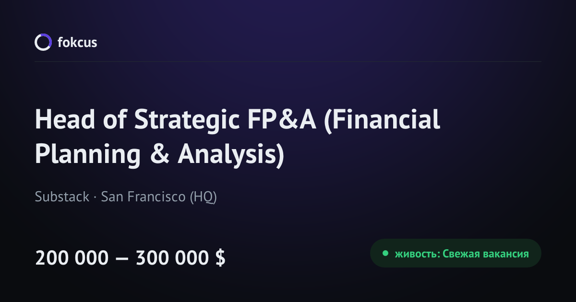Click the dash between salary values

click(x=122, y=259)
